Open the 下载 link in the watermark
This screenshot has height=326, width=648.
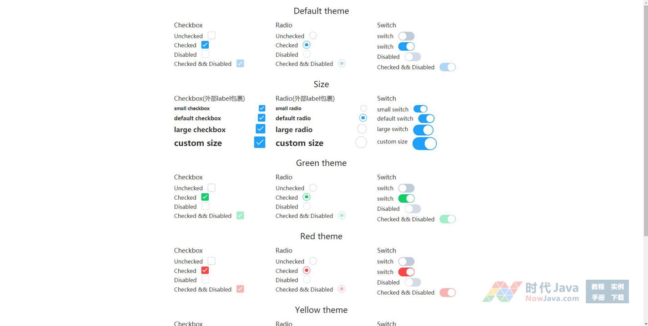pyautogui.click(x=617, y=297)
